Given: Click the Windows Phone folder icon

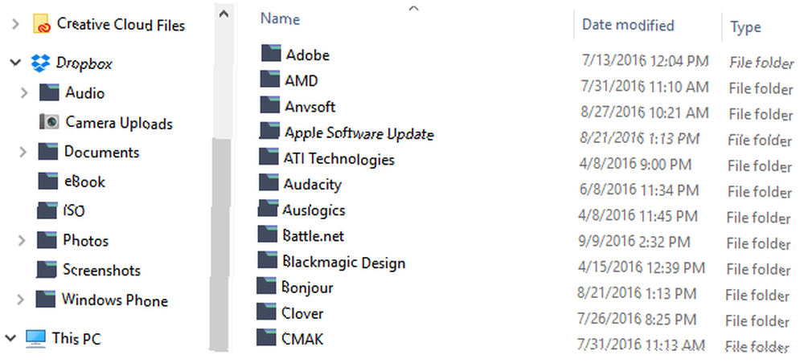Looking at the screenshot, I should 46,299.
